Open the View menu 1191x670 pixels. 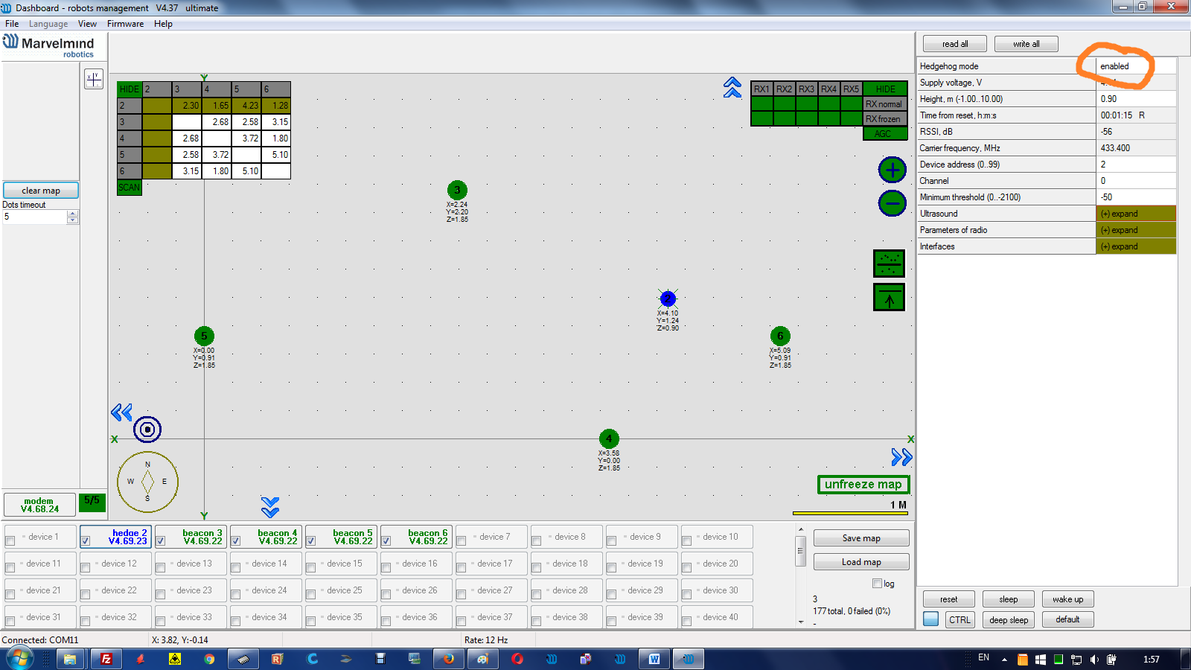[87, 24]
